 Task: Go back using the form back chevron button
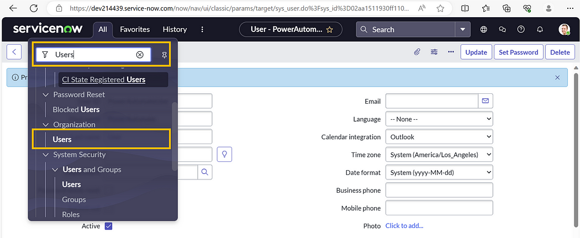(x=14, y=52)
